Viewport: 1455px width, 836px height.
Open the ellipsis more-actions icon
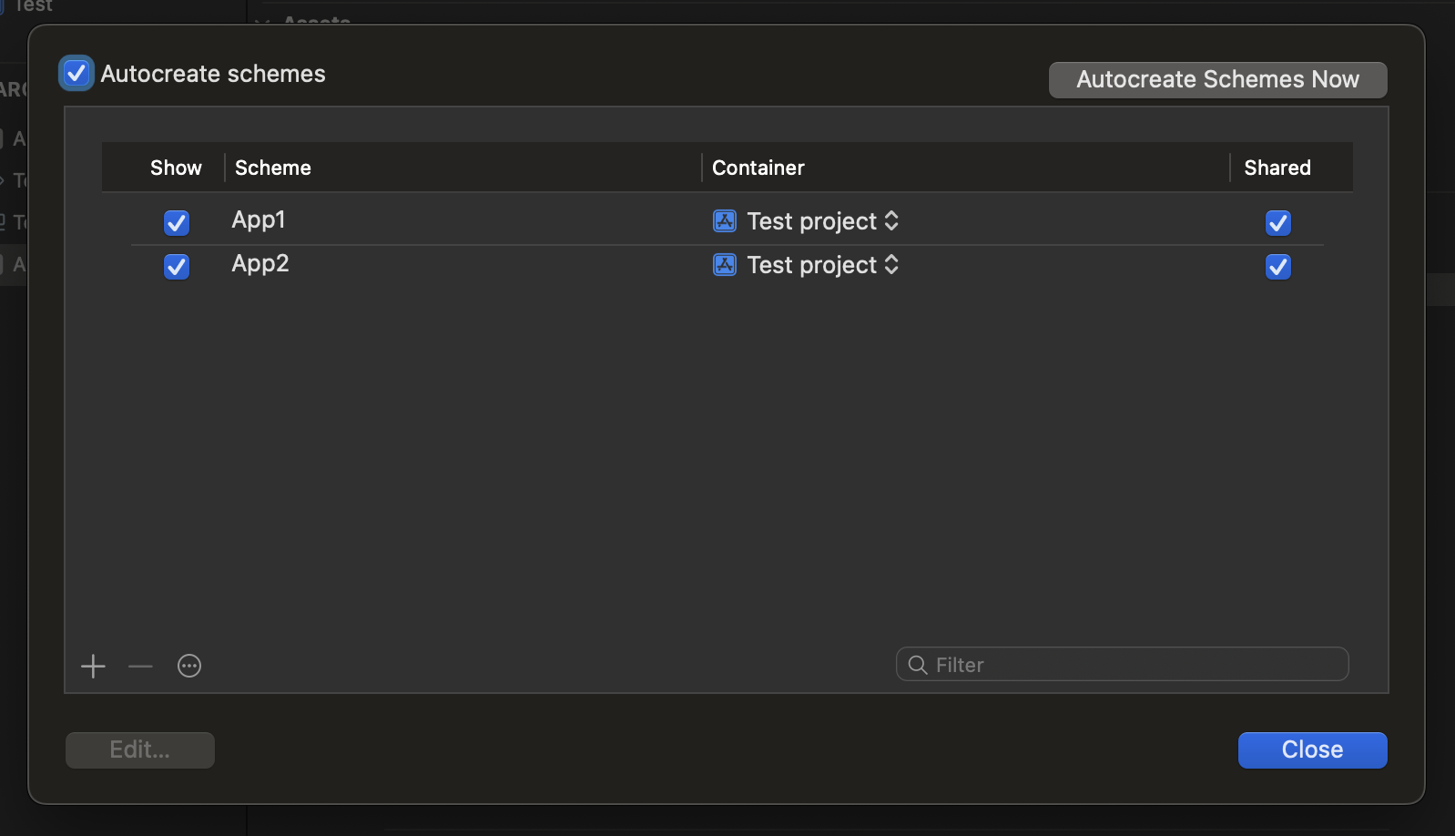click(189, 667)
